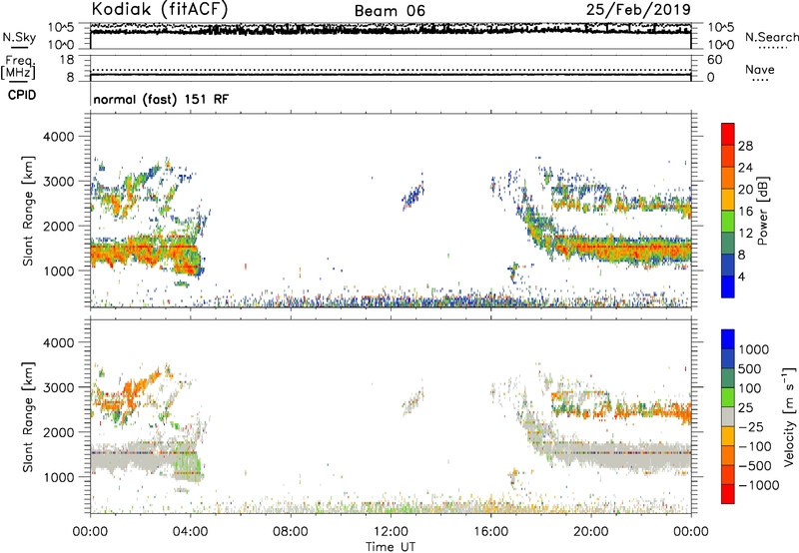Click the "20:00" time axis label
Screen dimensions: 799x553
[591, 532]
